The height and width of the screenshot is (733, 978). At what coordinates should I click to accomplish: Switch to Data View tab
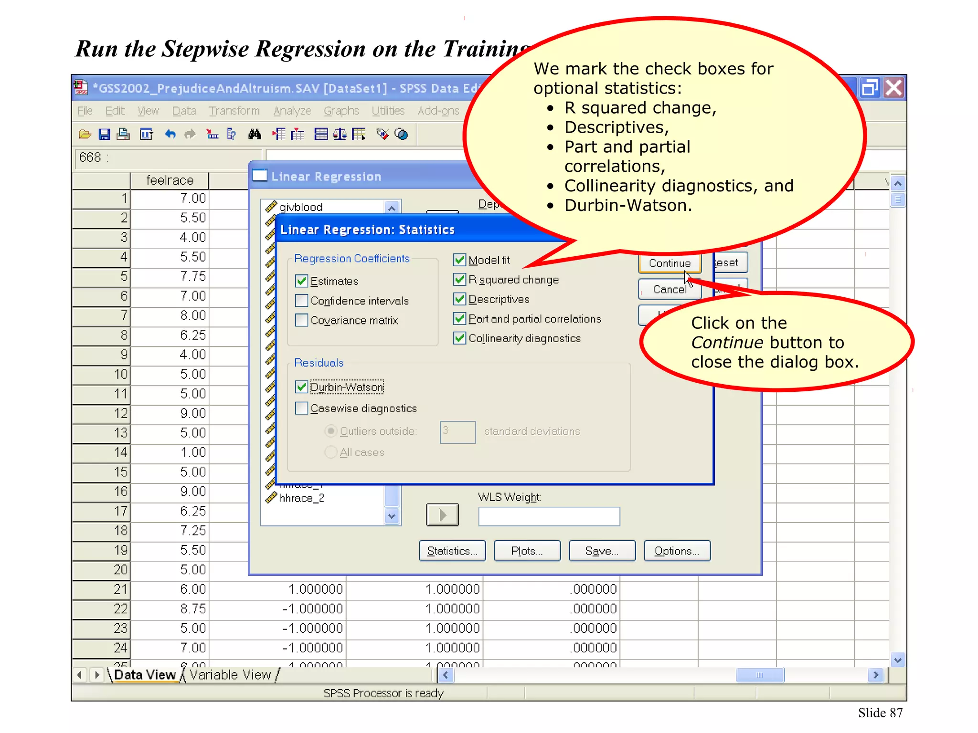click(x=145, y=675)
